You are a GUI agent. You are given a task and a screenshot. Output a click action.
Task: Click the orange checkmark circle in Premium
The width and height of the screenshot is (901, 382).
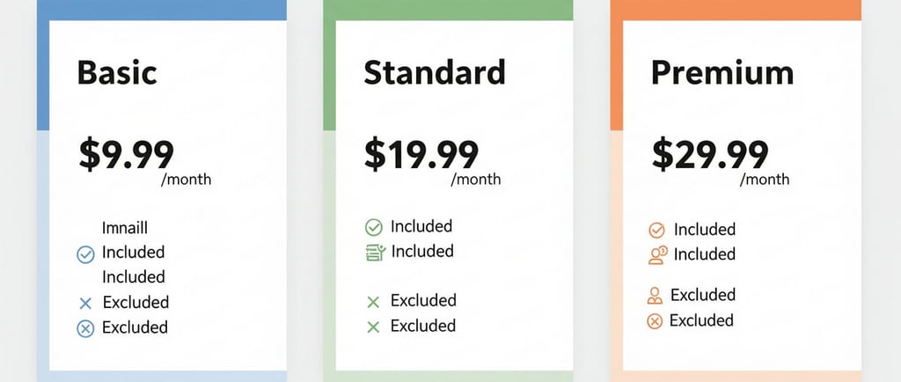[x=656, y=231]
